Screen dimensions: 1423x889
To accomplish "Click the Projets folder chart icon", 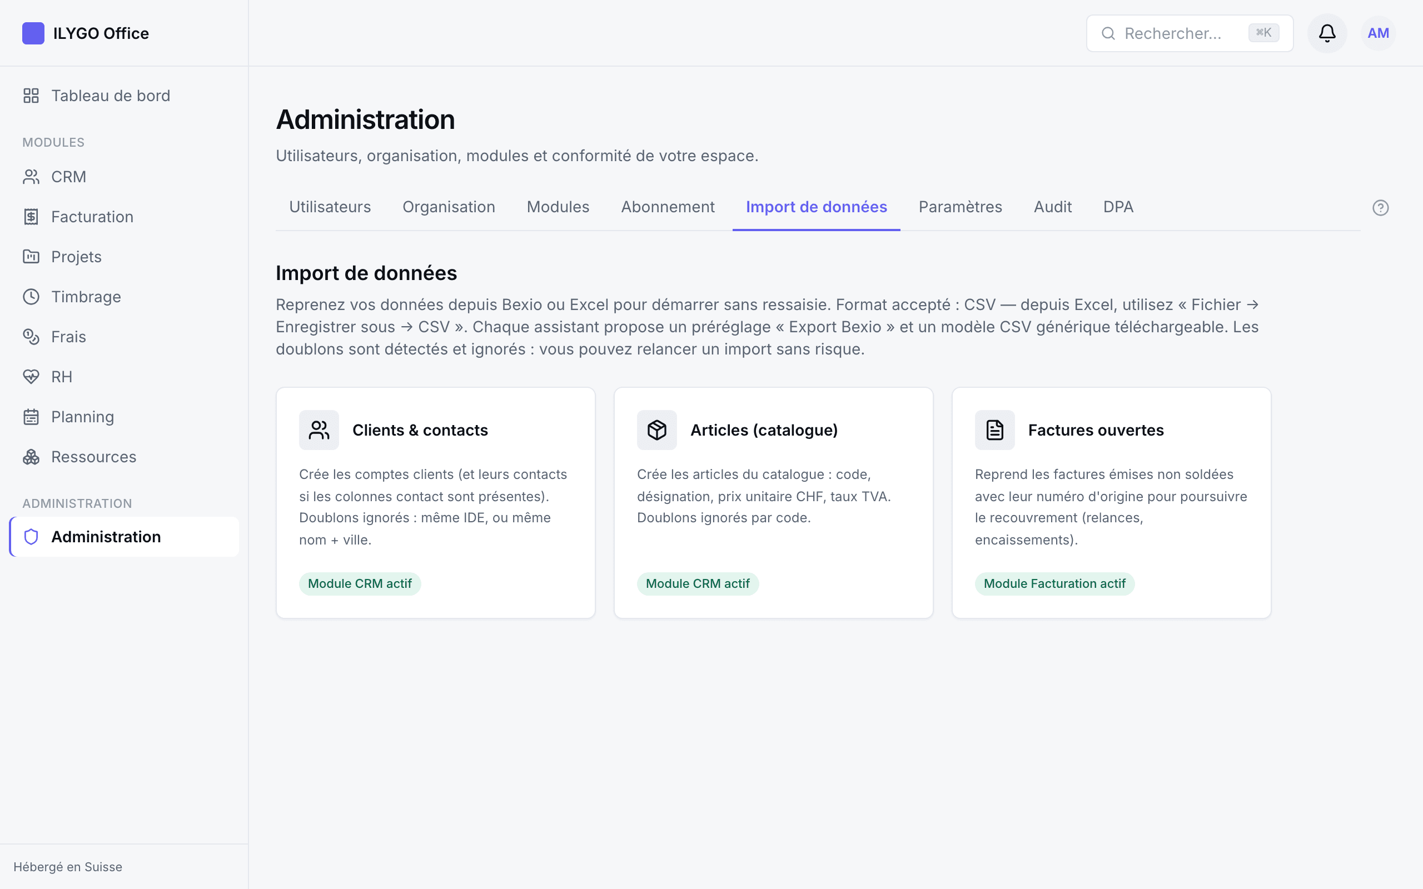I will pos(31,256).
